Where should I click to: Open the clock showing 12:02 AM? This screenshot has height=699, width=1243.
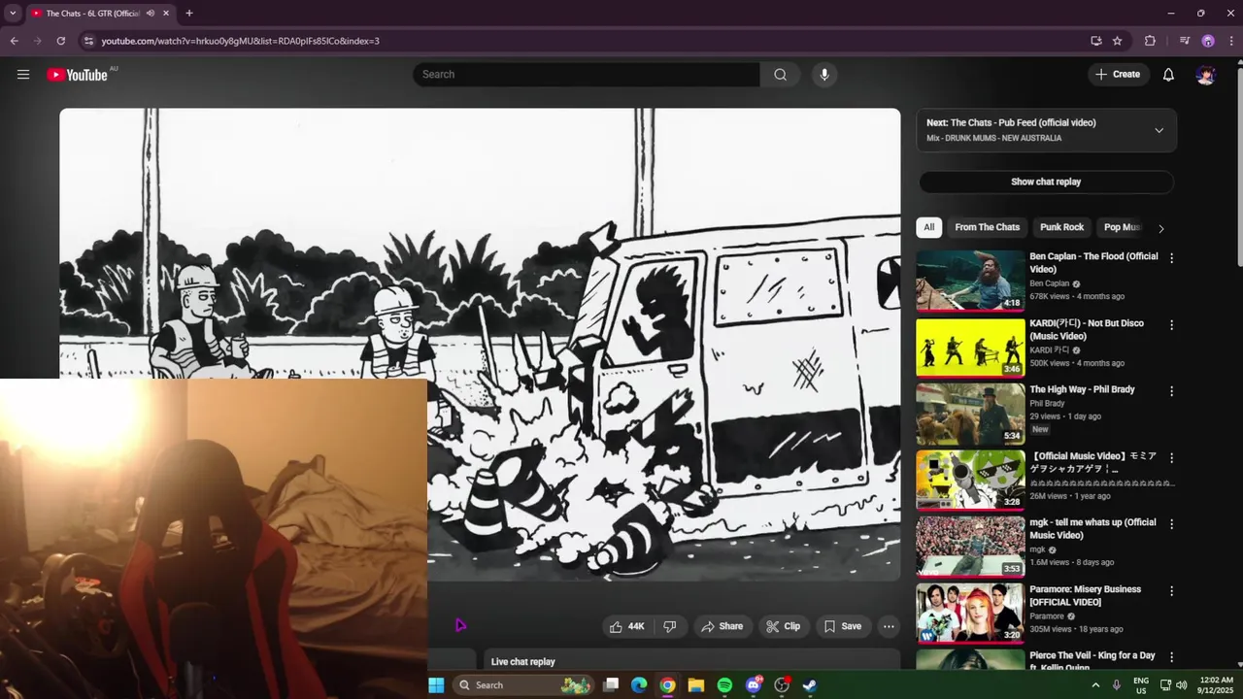click(x=1217, y=685)
